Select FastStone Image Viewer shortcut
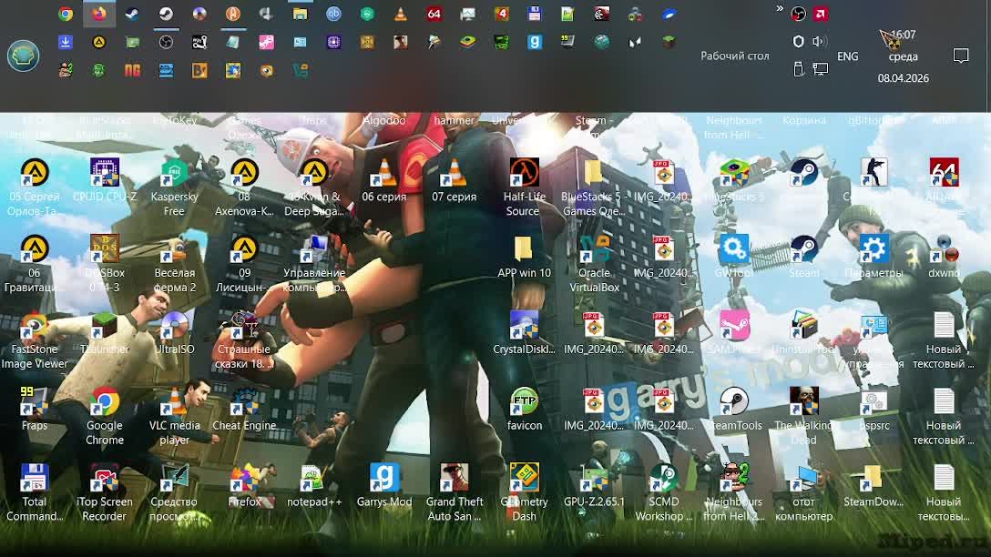The height and width of the screenshot is (557, 991). click(34, 339)
